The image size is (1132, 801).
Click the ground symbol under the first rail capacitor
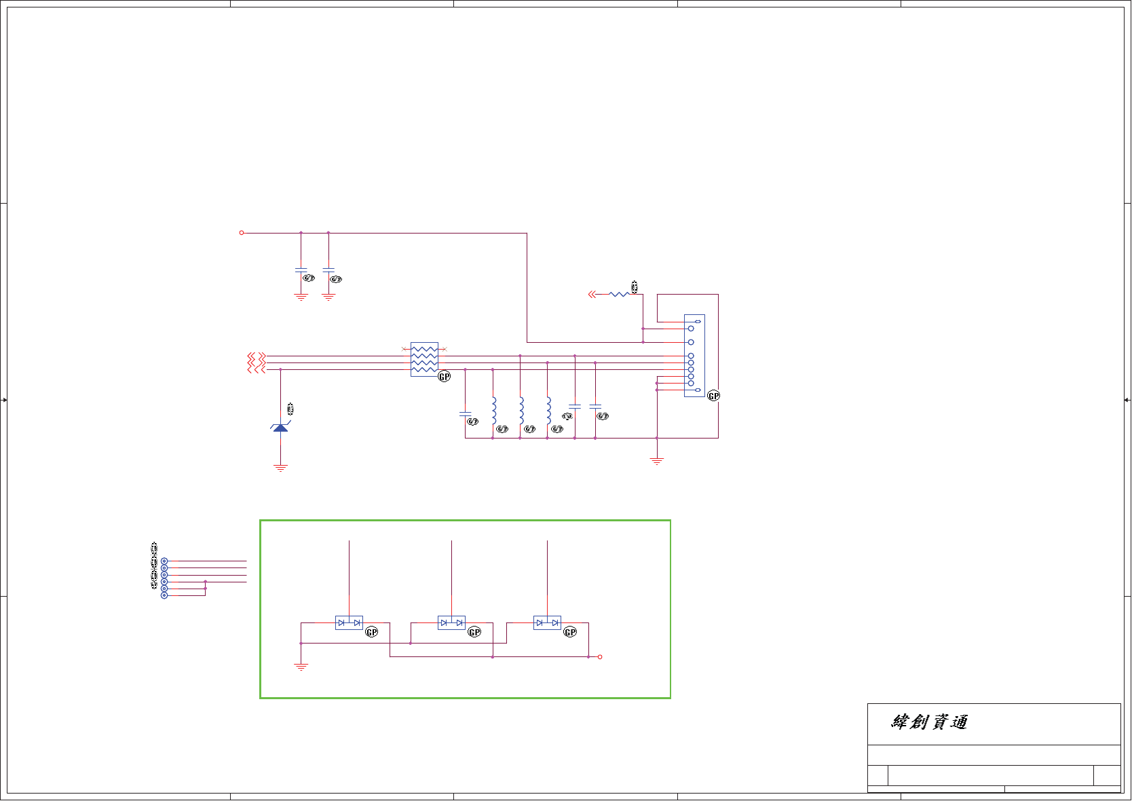[301, 297]
